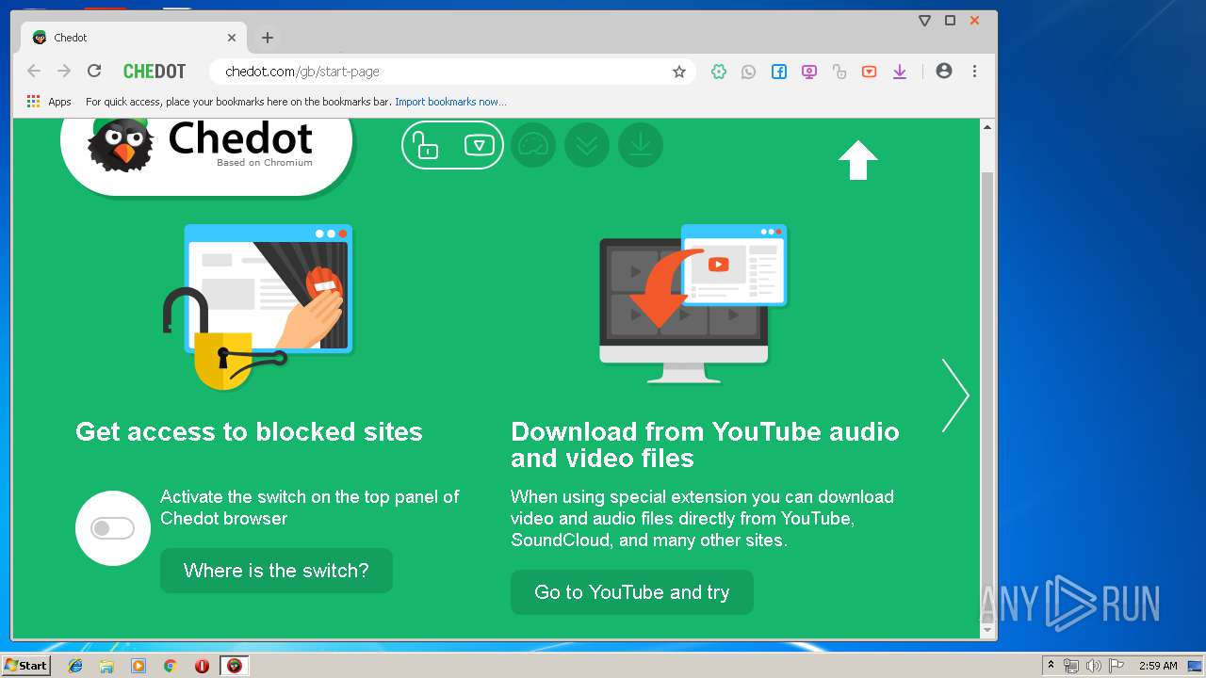The width and height of the screenshot is (1206, 678).
Task: Click the page scrollbar down arrow
Action: (987, 630)
